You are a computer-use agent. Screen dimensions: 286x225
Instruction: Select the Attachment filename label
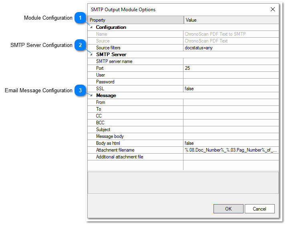[115, 150]
